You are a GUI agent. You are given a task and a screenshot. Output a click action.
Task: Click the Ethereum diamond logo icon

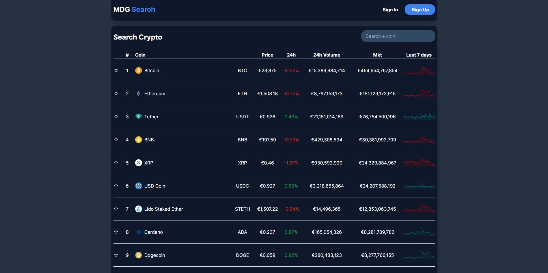pos(139,94)
